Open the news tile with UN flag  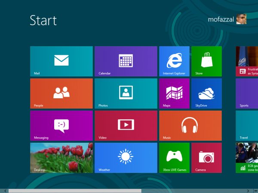[x=247, y=61]
